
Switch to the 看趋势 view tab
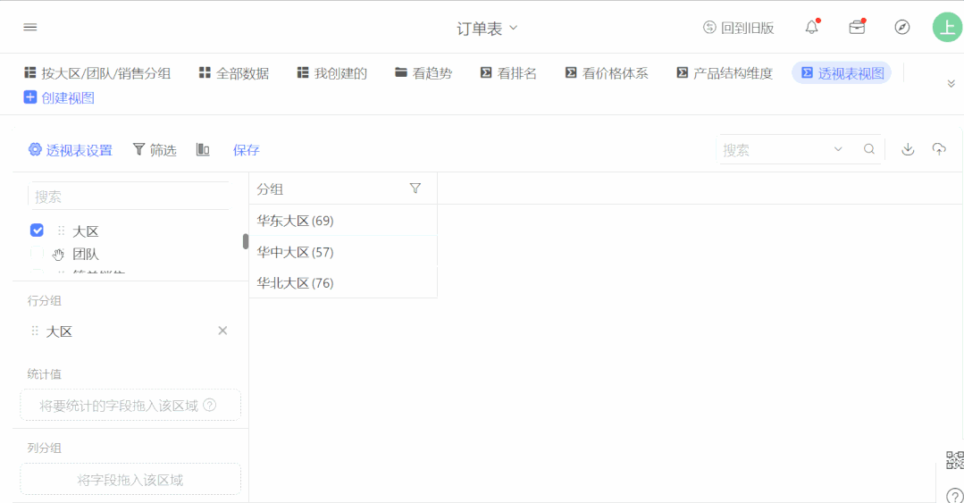[423, 73]
